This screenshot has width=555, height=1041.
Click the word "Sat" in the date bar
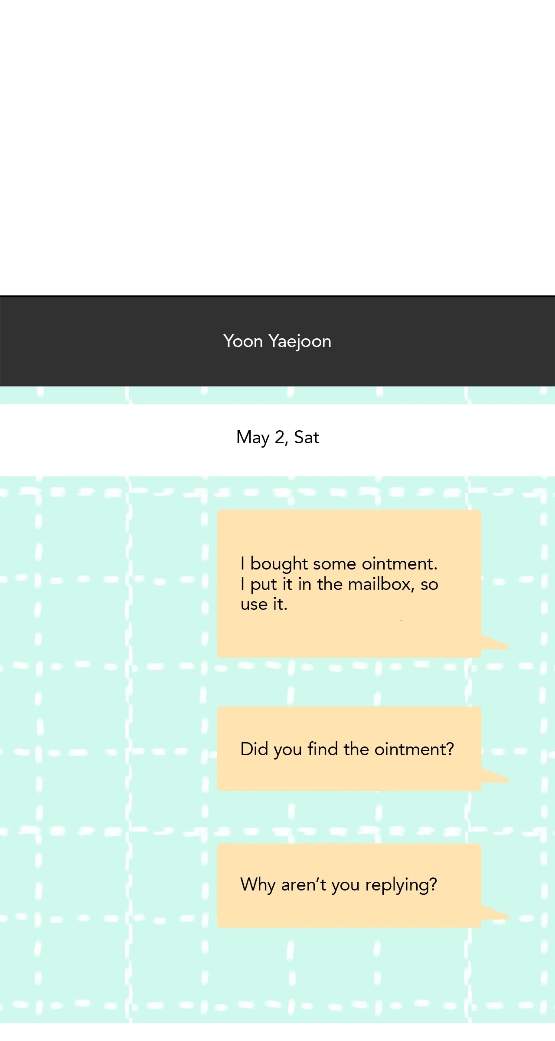(307, 437)
